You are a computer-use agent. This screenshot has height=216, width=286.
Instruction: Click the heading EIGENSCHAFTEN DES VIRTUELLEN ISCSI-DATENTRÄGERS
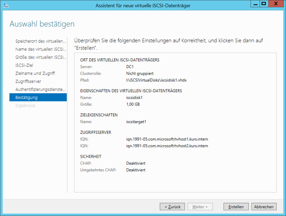pos(131,91)
